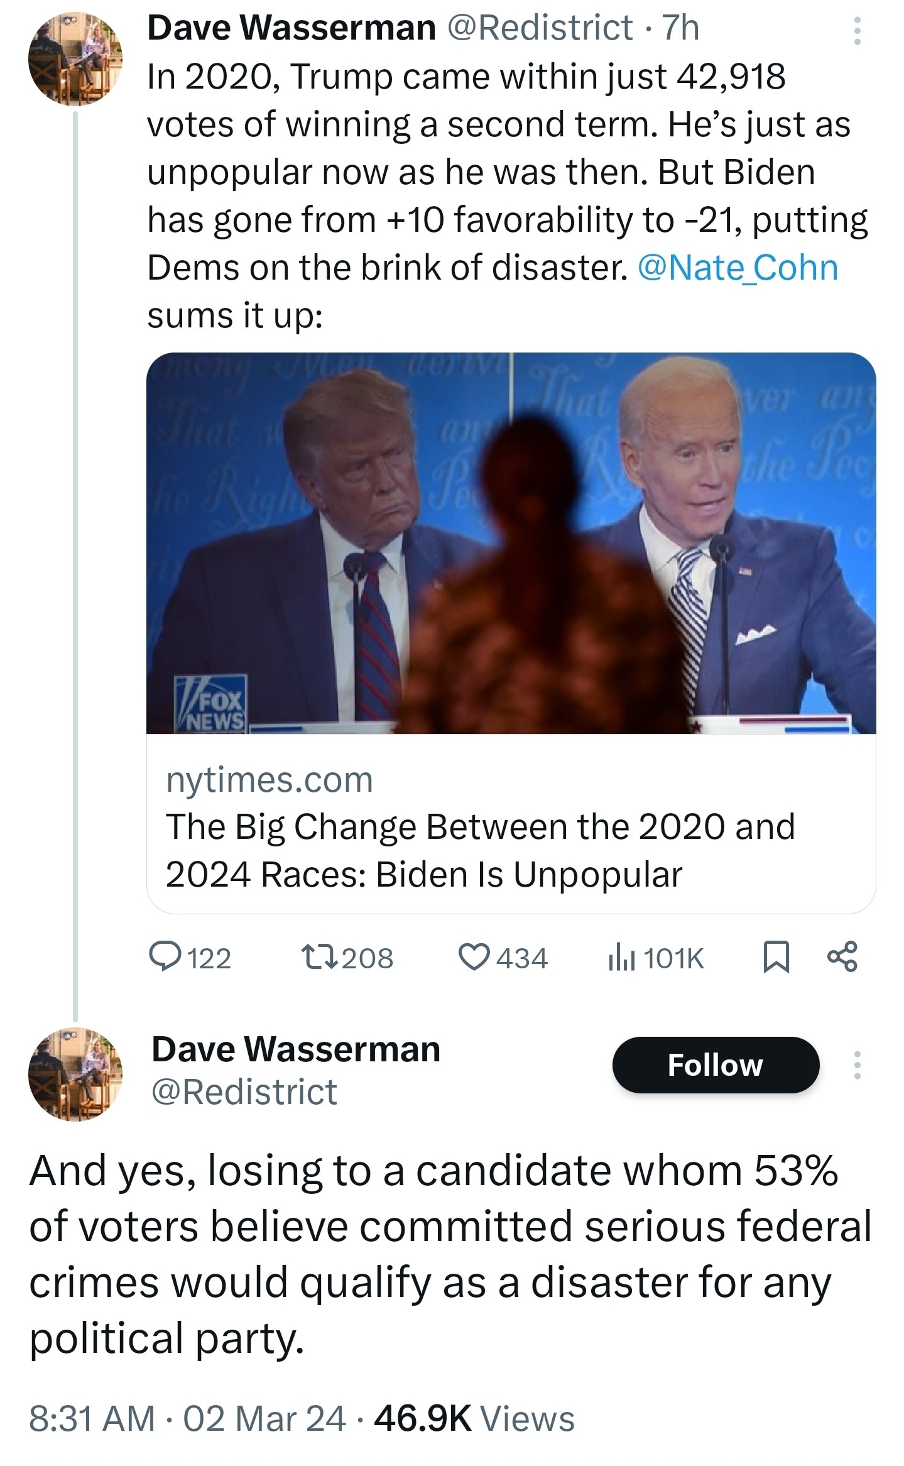Viewport: 904px width, 1466px height.
Task: Tap the profile picture next to Follow
Action: tap(75, 1073)
